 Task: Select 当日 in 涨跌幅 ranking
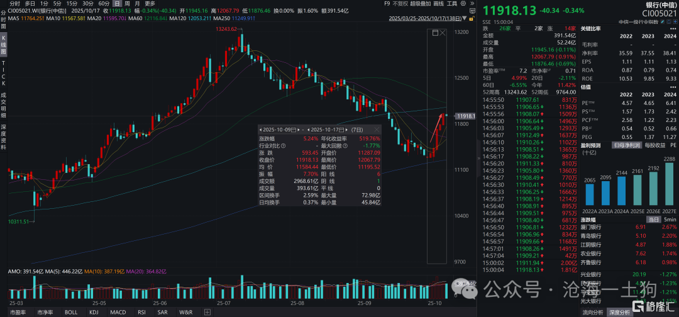pyautogui.click(x=654, y=219)
